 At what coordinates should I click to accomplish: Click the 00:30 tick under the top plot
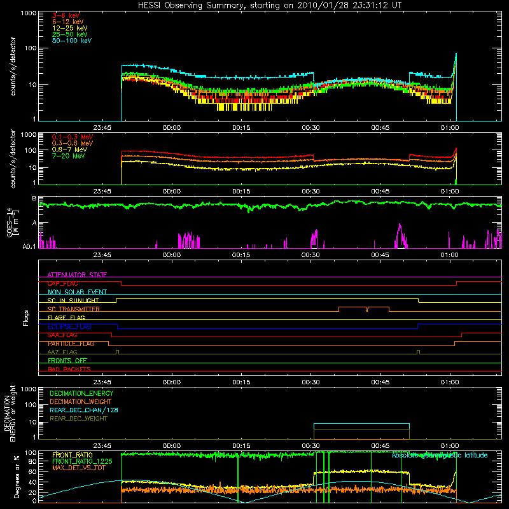pos(310,128)
